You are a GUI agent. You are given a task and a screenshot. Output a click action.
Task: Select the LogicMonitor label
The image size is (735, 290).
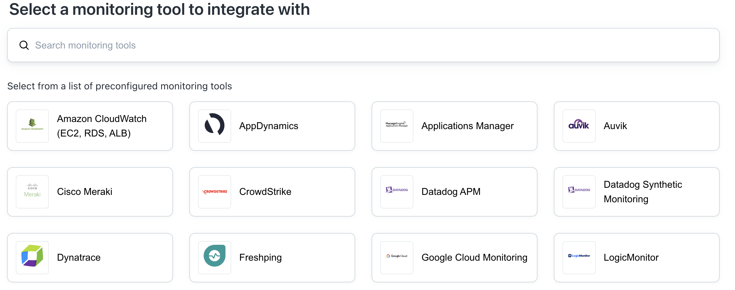tap(631, 257)
